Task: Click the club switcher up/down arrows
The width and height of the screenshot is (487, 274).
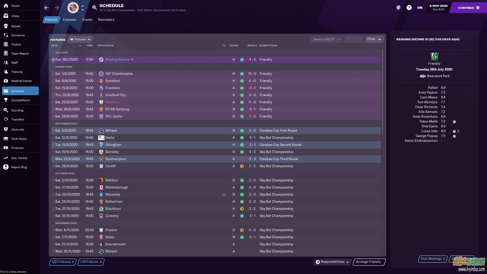Action: click(82, 8)
